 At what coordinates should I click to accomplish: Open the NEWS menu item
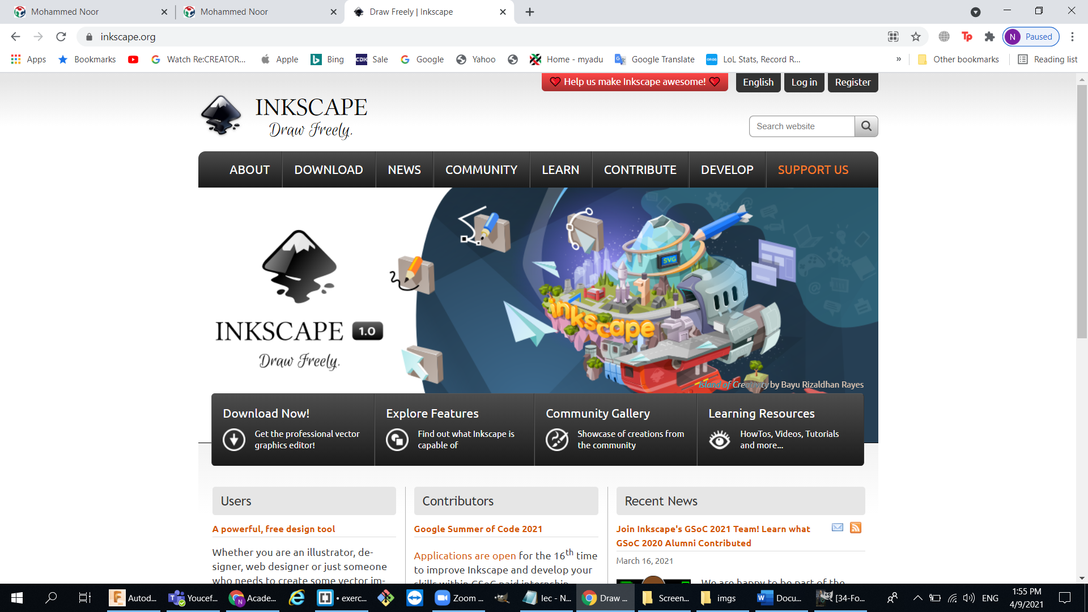(404, 169)
